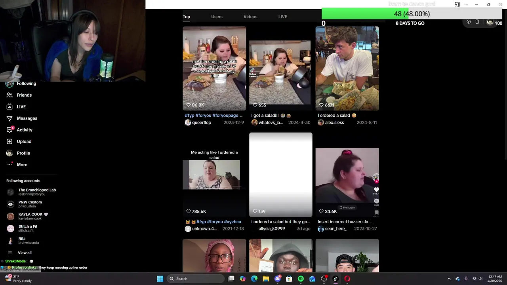Expand View all following accounts

(x=20, y=253)
